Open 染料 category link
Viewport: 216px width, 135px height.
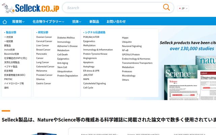(x=6, y=88)
